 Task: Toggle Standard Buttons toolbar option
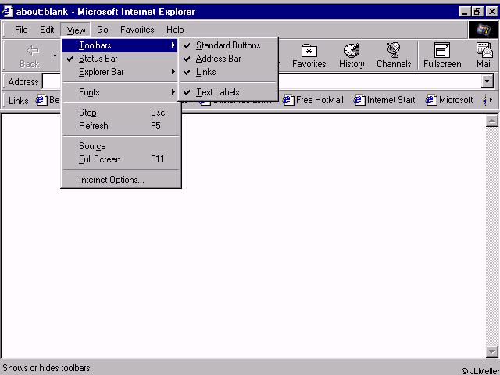pos(228,45)
